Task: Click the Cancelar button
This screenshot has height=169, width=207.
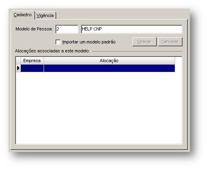Action: 170,42
